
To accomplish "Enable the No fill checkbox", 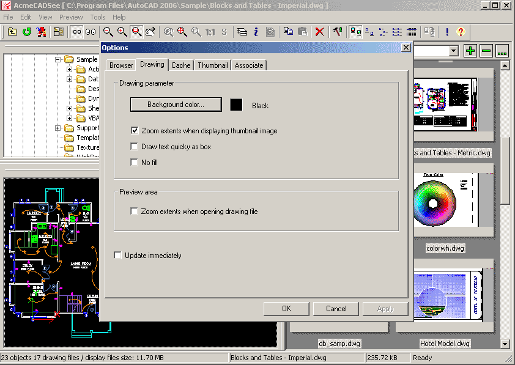I will click(x=134, y=162).
